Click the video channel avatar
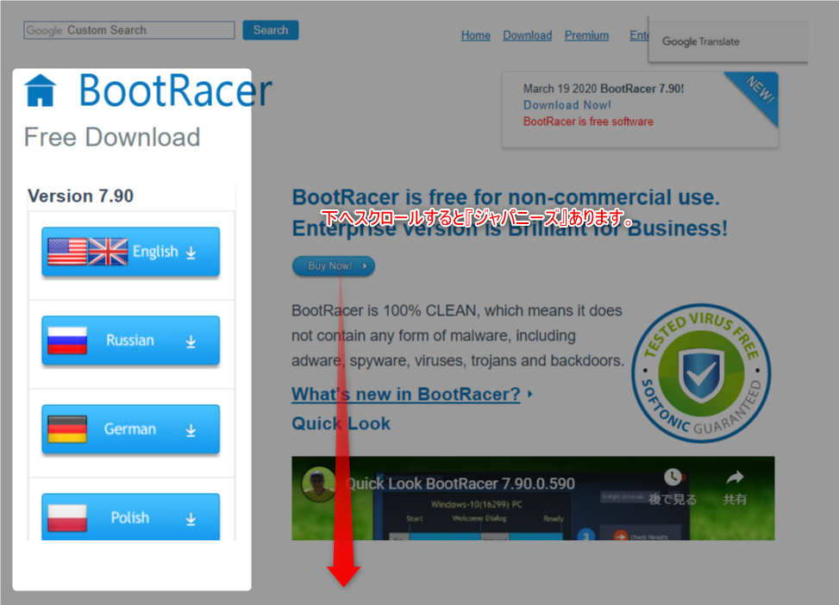Viewport: 839px width, 605px height. coord(318,483)
